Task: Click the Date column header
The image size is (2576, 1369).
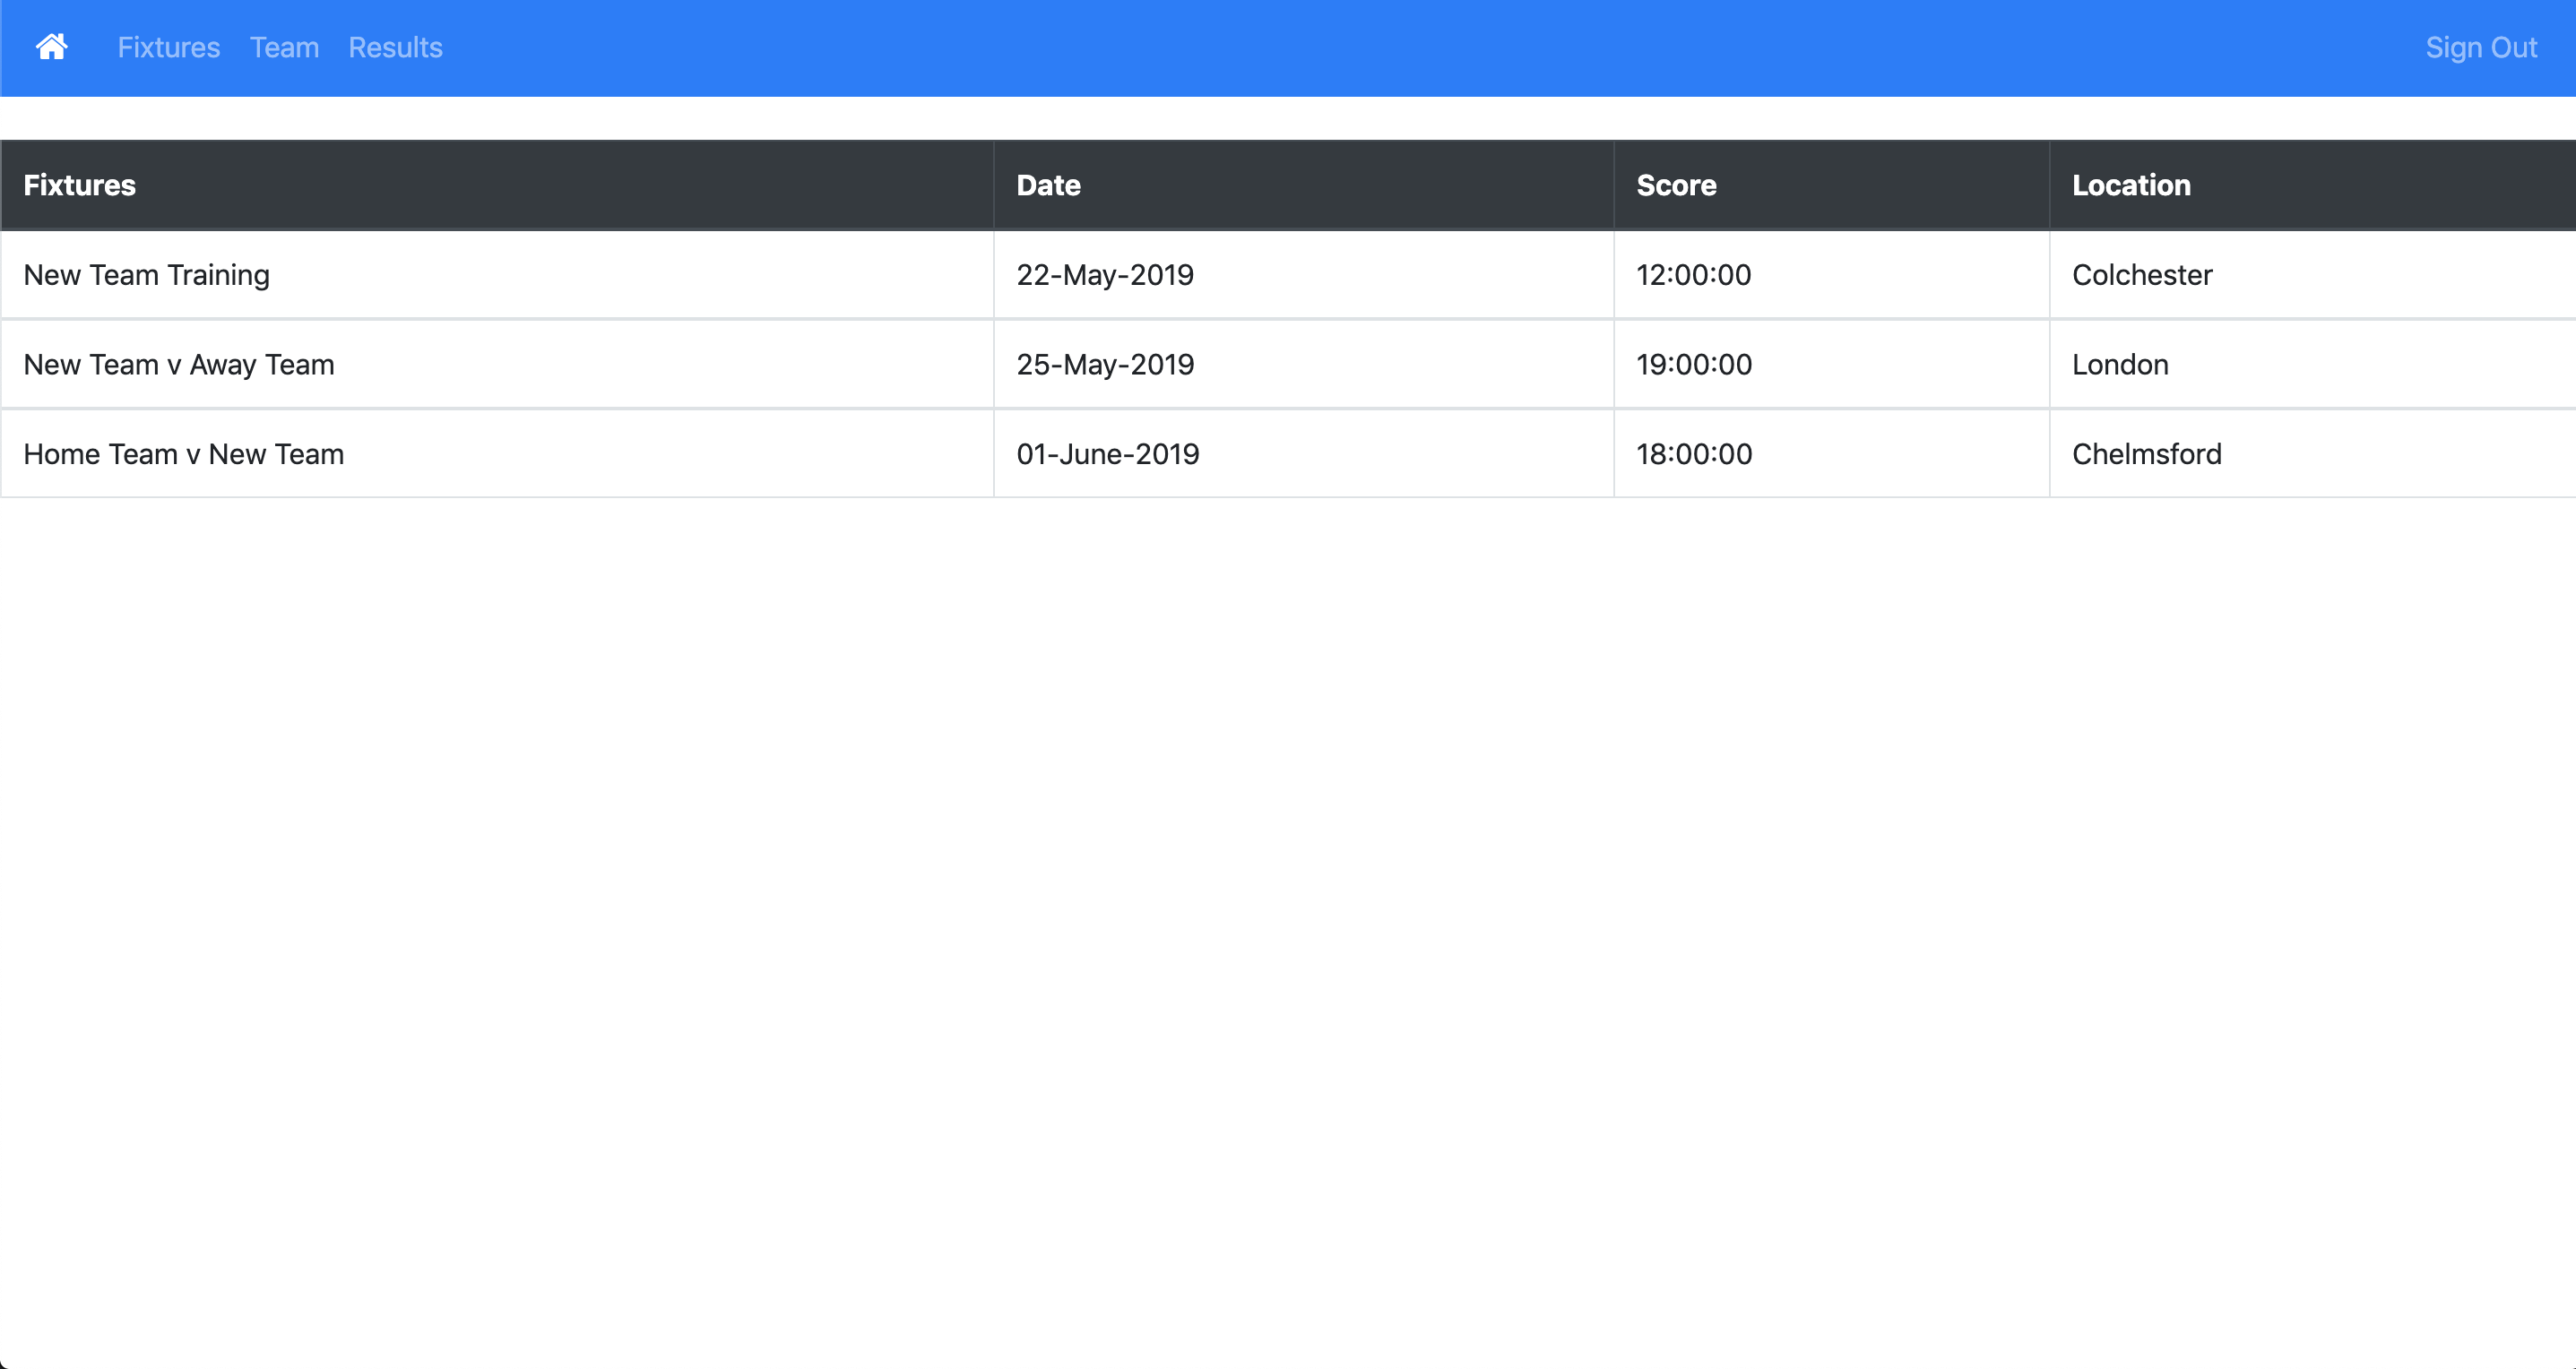Action: point(1048,185)
